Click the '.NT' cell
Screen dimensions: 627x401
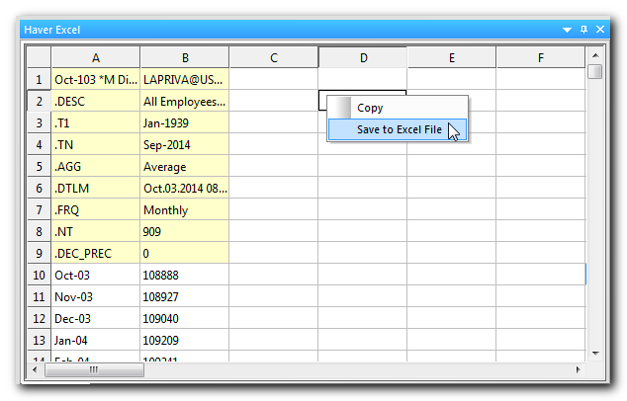click(x=96, y=232)
